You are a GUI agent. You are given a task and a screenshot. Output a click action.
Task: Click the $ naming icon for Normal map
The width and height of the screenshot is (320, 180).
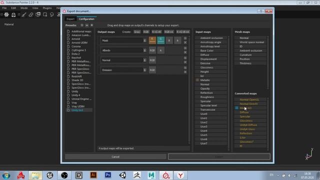pos(144,60)
